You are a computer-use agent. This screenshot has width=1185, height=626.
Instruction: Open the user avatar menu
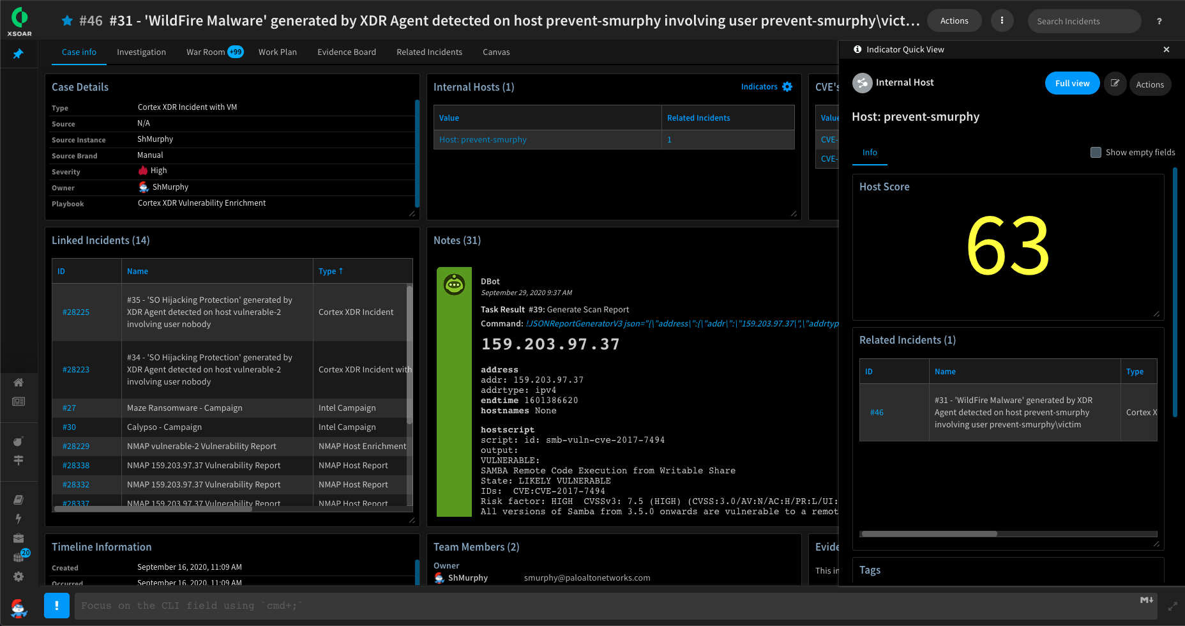point(19,607)
